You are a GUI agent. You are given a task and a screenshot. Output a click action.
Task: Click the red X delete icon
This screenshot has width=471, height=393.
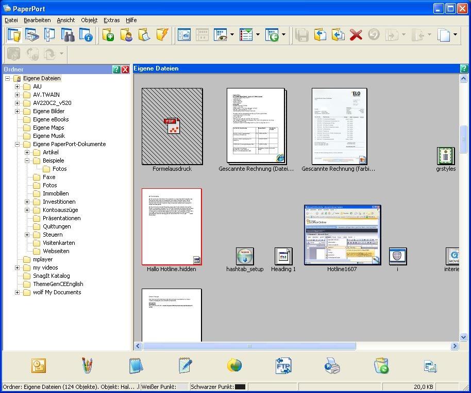pos(356,35)
